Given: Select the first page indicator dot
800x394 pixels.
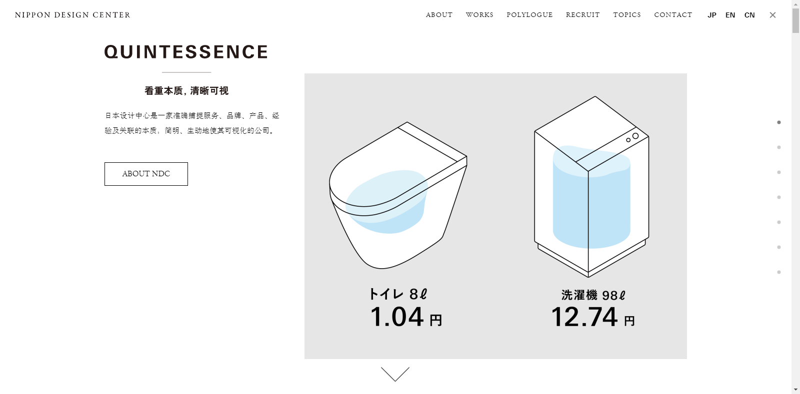Looking at the screenshot, I should pos(779,122).
